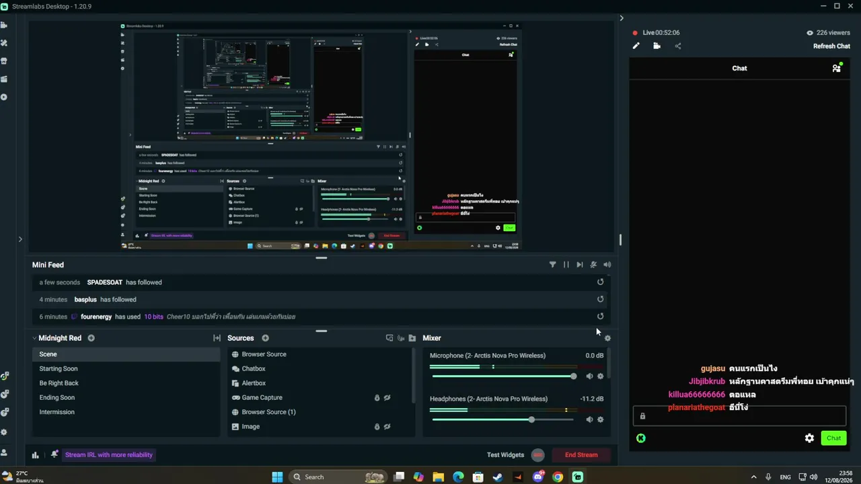The height and width of the screenshot is (484, 861).
Task: Add a source folder
Action: click(412, 338)
